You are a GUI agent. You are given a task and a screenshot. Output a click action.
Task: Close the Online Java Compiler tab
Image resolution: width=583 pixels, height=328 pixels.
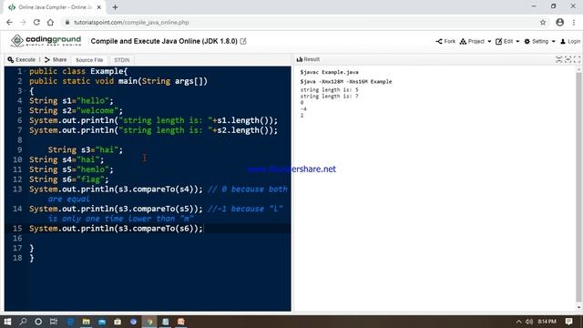pyautogui.click(x=99, y=7)
